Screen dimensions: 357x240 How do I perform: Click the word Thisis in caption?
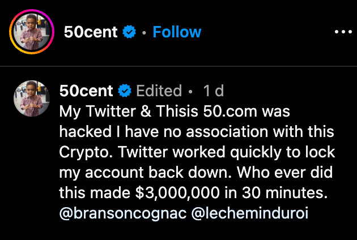click(x=176, y=112)
